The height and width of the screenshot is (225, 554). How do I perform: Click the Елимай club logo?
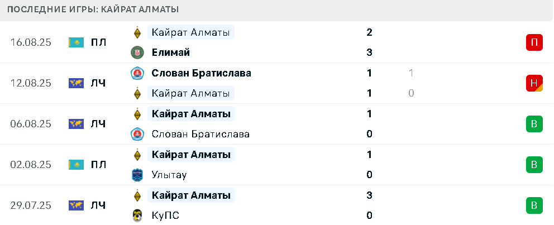137,52
